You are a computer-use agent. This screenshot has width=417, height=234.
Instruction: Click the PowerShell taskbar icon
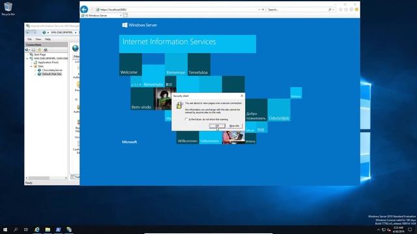[x=58, y=229]
